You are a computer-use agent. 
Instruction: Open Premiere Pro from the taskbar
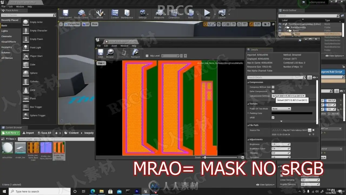[x=137, y=191]
